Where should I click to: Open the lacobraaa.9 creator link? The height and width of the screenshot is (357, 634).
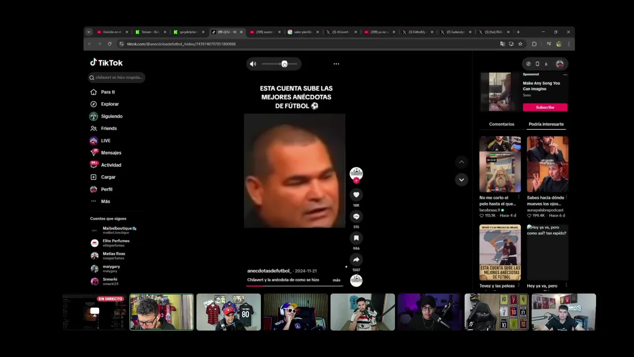[489, 210]
